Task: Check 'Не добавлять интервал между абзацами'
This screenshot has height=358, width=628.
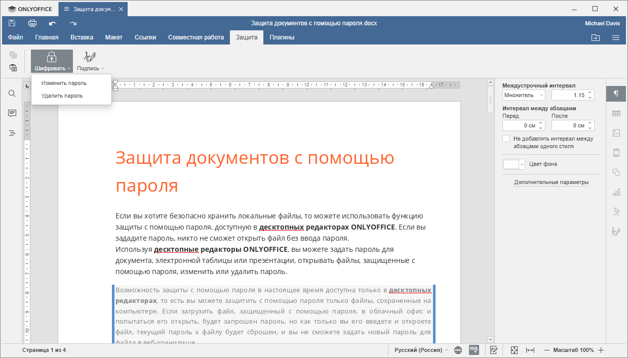Action: pyautogui.click(x=506, y=139)
